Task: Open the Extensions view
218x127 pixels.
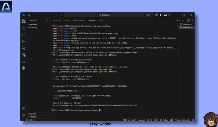Action: [x=23, y=55]
